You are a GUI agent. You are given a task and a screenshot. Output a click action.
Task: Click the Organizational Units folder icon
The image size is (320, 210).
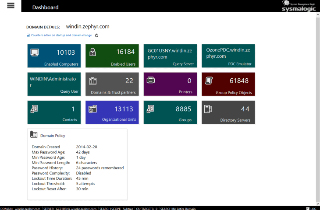point(92,109)
